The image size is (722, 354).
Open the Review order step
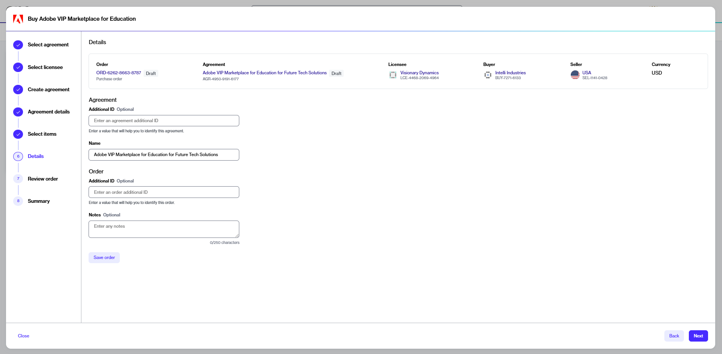(43, 179)
